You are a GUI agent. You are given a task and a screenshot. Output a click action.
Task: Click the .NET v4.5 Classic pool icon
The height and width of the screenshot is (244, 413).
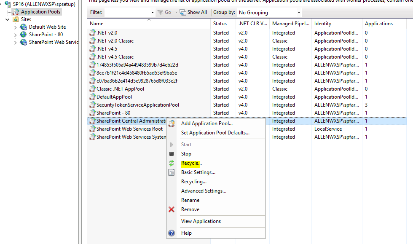click(92, 56)
